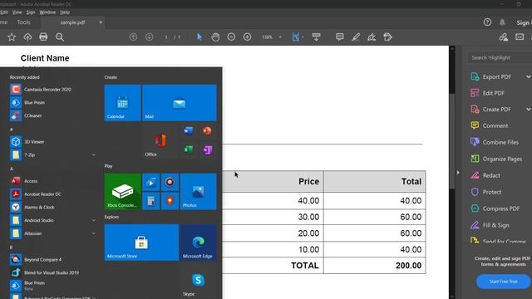Click the Start Free Trial button
This screenshot has width=532, height=299.
(x=503, y=282)
